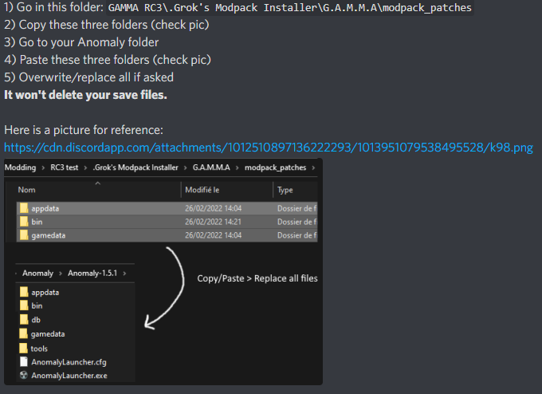Screen dimensions: 542x394
Task: Click step 2 "Copy these three folders" line
Action: pos(107,25)
